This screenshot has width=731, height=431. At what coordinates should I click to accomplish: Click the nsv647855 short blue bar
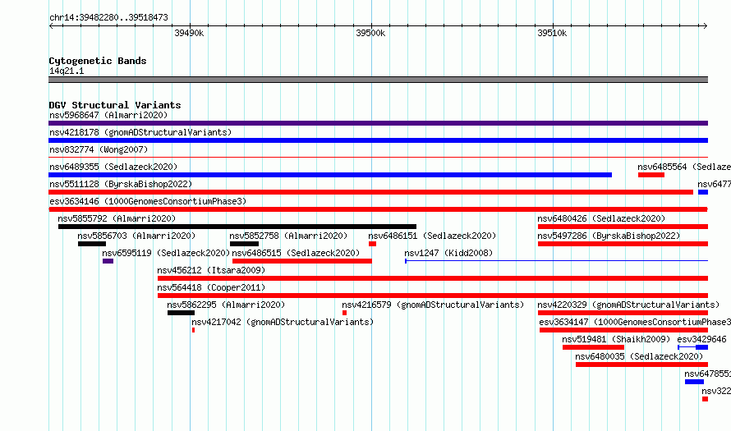(x=694, y=382)
